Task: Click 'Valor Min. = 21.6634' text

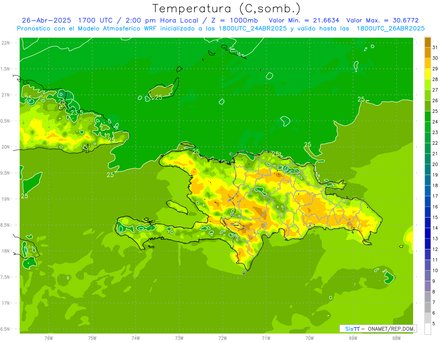Action: coord(305,20)
